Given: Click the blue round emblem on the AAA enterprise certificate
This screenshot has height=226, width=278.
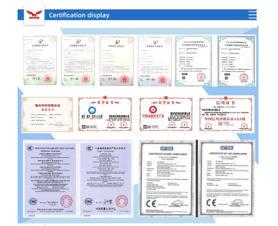Looking at the screenshot, I should pyautogui.click(x=92, y=110).
